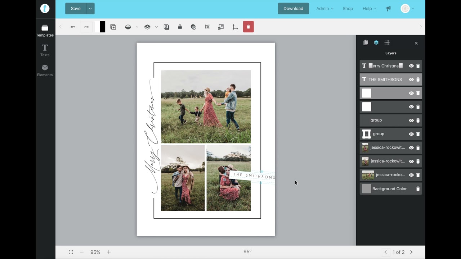Select the Background Color gray swatch
The image size is (461, 259).
pos(367,188)
